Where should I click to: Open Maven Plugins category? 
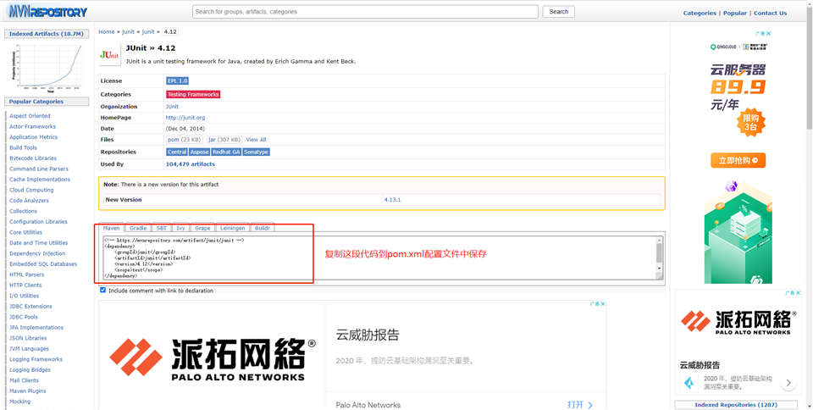click(27, 391)
